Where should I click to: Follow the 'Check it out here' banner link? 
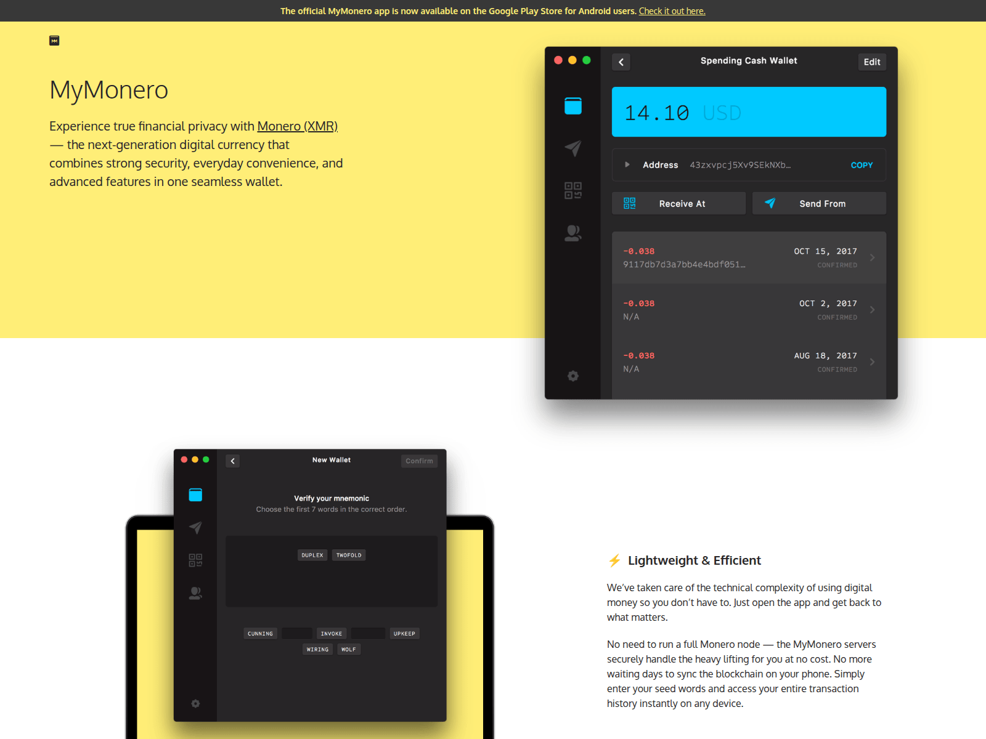coord(672,11)
